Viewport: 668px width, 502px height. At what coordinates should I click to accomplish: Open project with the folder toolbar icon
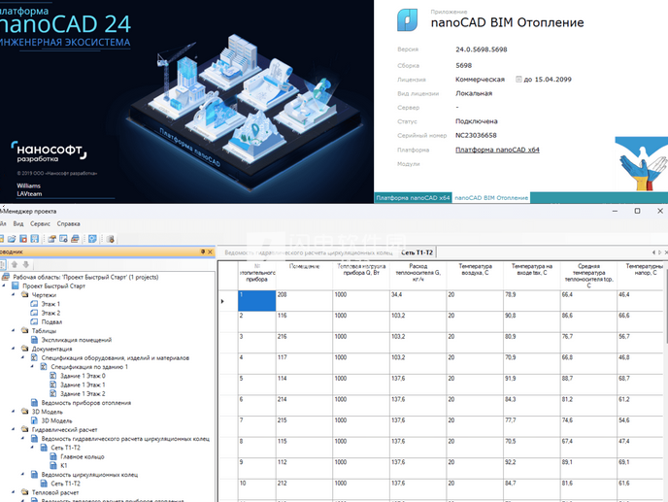click(12, 239)
